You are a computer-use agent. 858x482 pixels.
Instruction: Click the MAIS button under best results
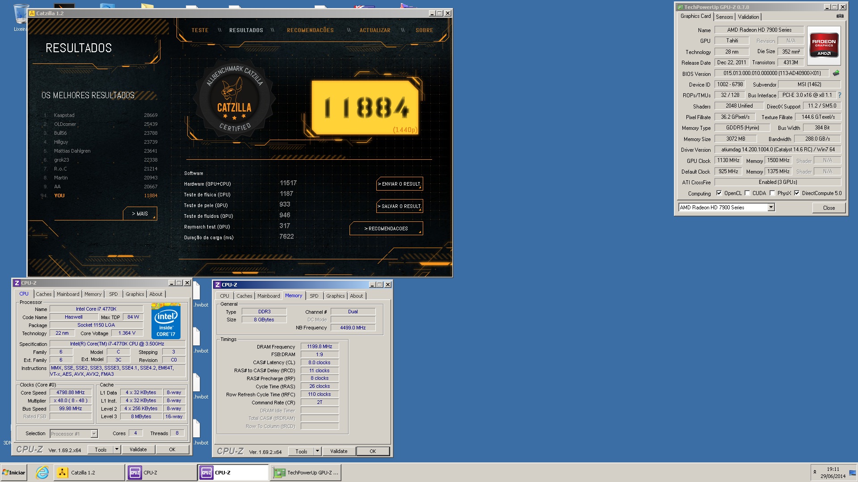coord(140,214)
